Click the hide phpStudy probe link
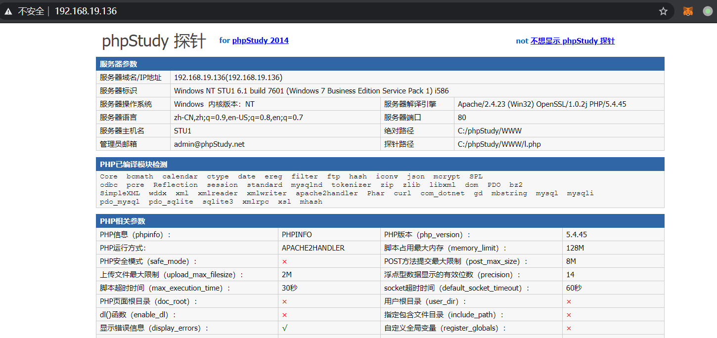 (x=573, y=41)
